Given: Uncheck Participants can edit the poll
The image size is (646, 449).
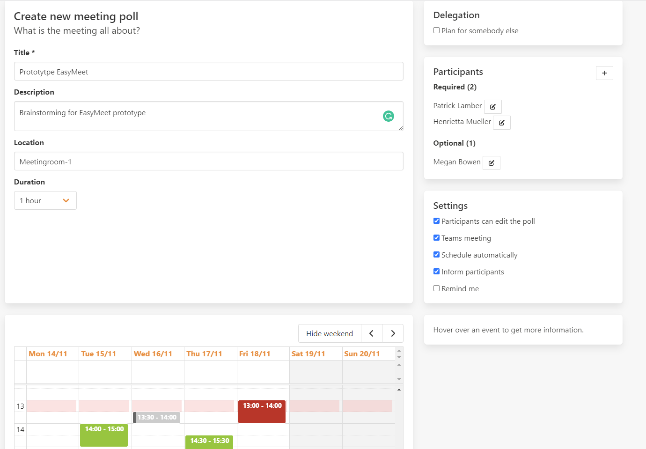Looking at the screenshot, I should click(436, 221).
